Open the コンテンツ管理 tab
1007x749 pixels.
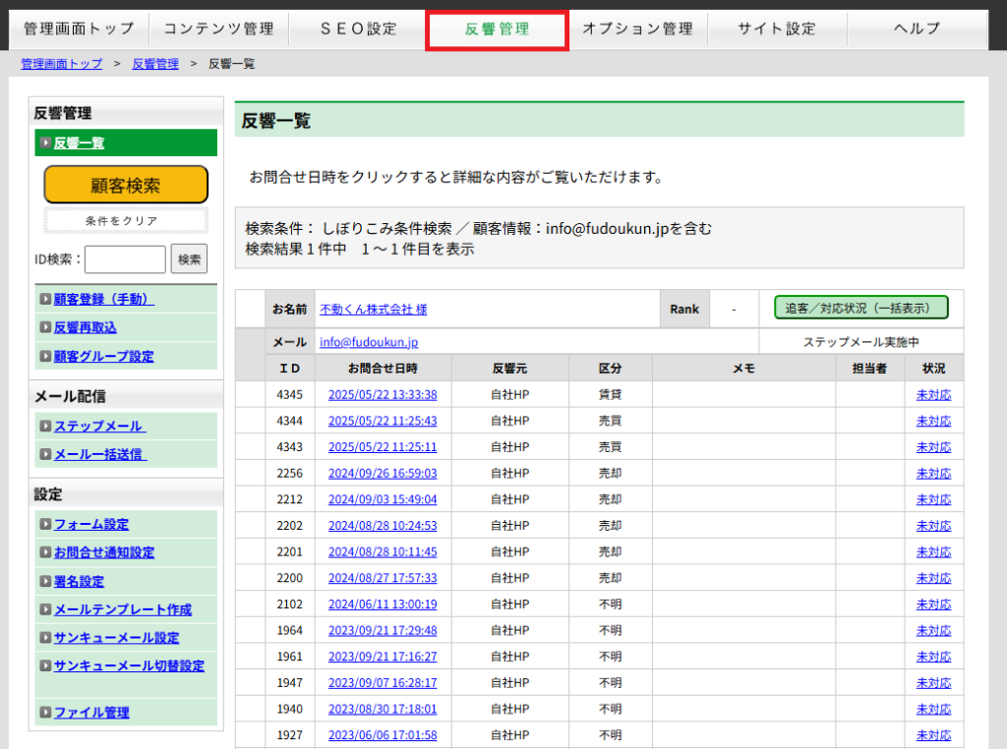[218, 29]
